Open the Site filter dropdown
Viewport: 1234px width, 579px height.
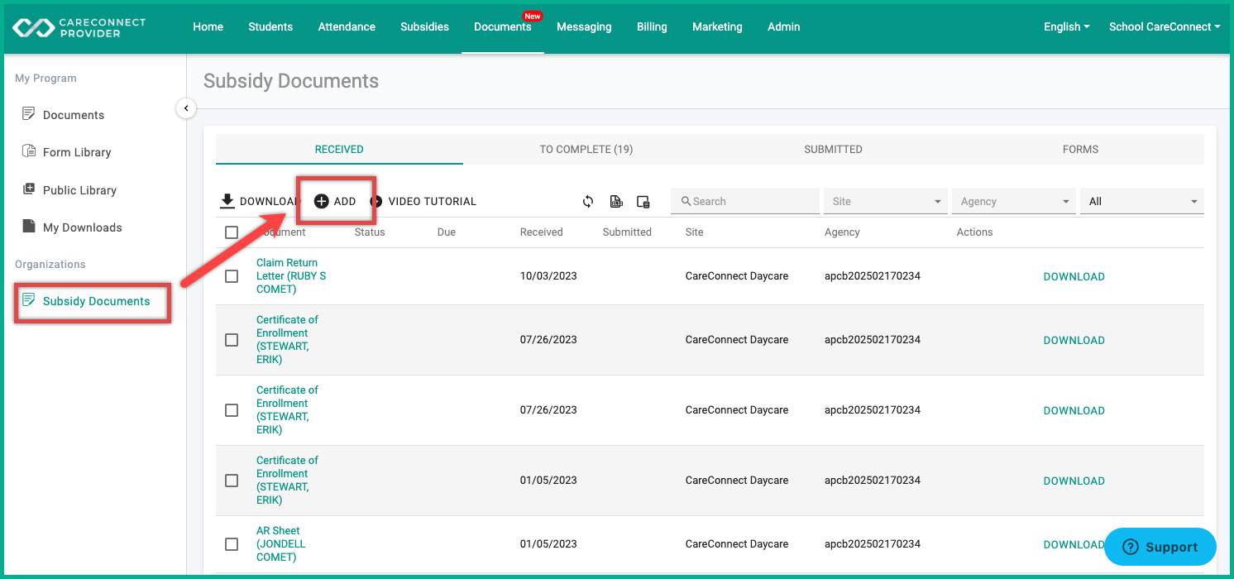[887, 201]
